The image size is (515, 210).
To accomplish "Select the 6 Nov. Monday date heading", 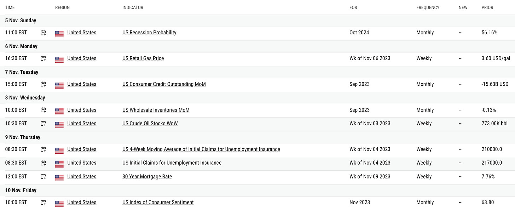I will tap(21, 46).
